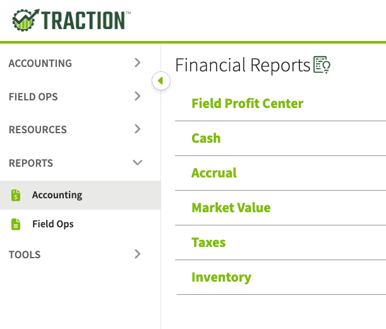Expand the FIELD OPS menu chevron

138,96
